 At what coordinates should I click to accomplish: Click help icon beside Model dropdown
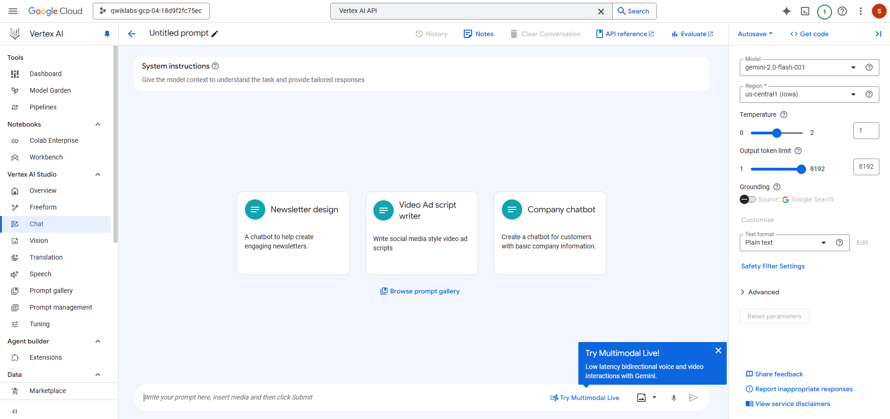tap(869, 67)
